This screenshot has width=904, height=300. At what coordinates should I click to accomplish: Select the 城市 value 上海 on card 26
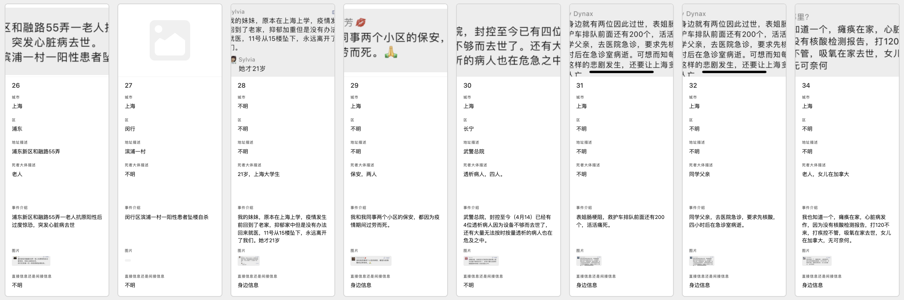[x=17, y=106]
